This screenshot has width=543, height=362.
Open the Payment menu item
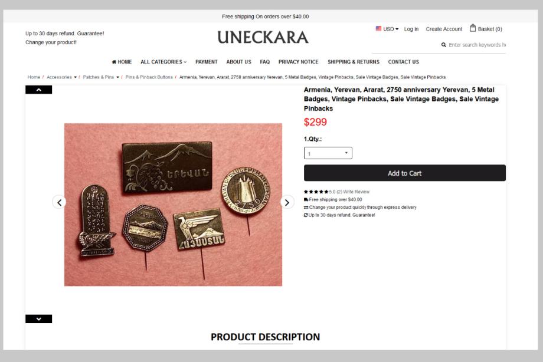tap(207, 62)
